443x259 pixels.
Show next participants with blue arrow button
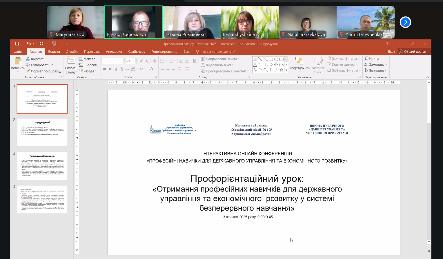405,22
